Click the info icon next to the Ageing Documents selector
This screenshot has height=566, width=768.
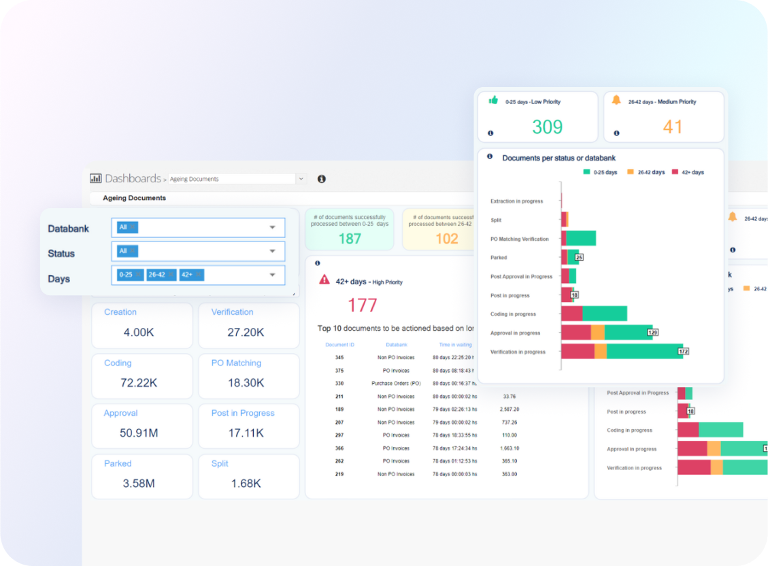(x=321, y=178)
